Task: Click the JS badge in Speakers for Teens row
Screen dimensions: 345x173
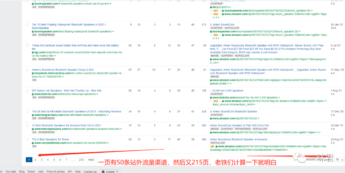Action: click(212, 146)
